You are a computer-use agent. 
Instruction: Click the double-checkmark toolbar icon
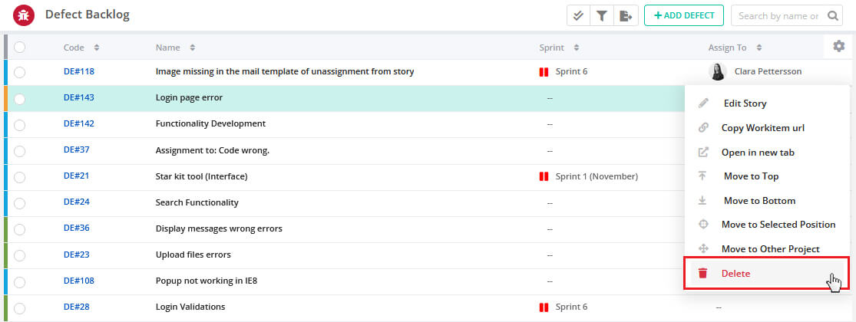[x=578, y=16]
